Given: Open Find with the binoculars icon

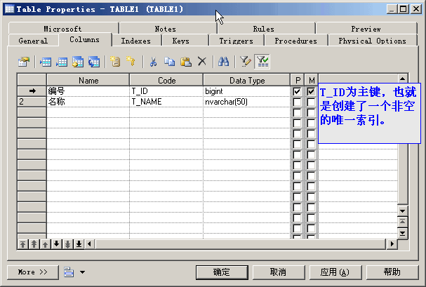Looking at the screenshot, I should click(223, 62).
